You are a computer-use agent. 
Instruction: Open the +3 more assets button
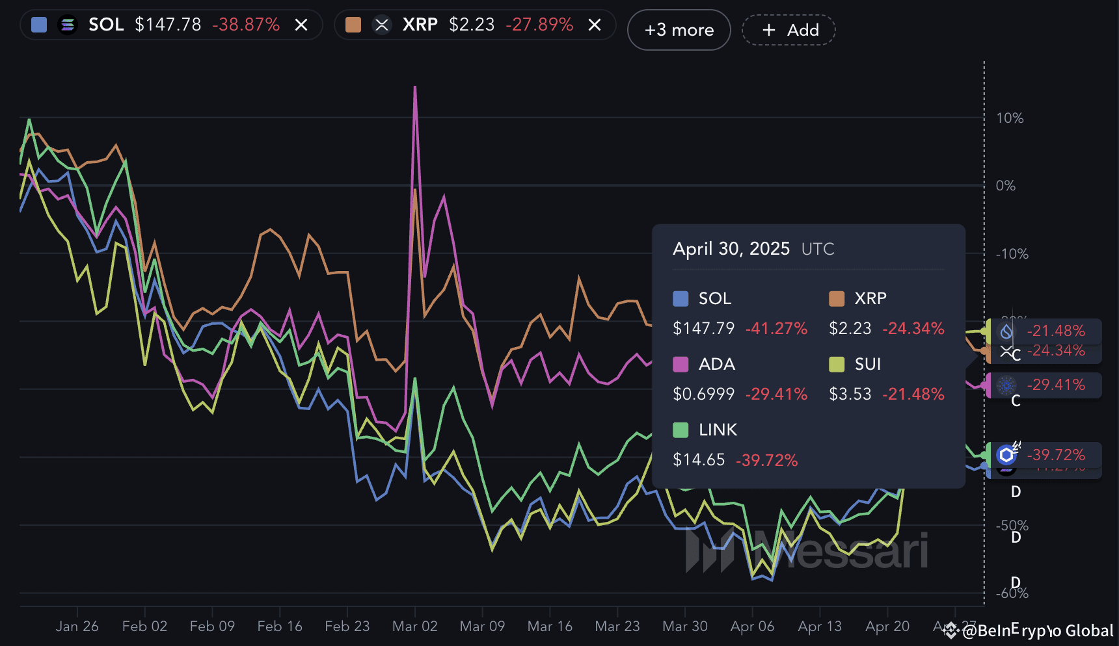tap(679, 30)
